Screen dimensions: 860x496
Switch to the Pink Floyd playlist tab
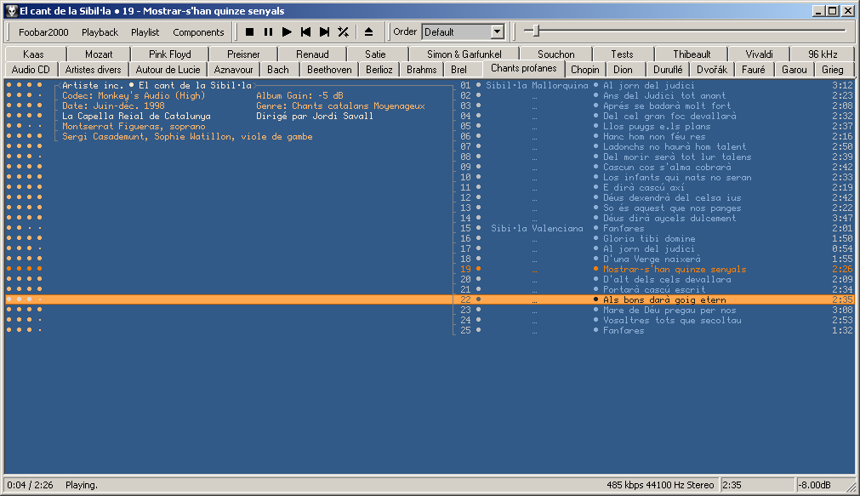(x=169, y=54)
